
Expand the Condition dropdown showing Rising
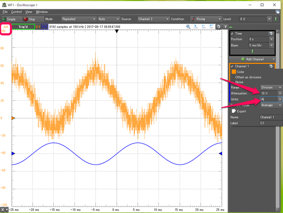click(x=205, y=19)
